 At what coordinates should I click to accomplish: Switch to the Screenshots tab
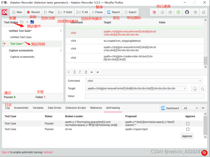(21, 108)
